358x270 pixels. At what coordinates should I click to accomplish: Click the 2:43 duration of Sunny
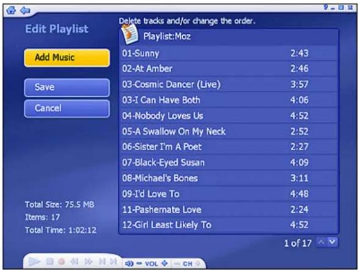point(300,53)
